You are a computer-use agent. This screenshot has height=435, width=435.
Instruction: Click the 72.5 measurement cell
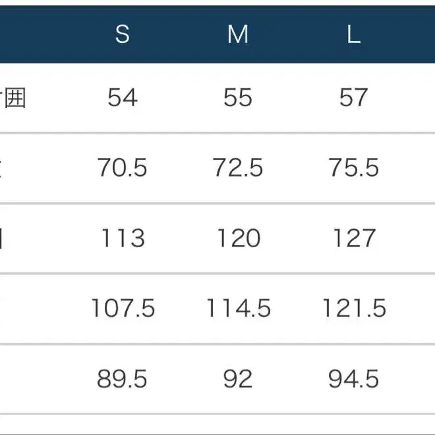[x=238, y=168]
